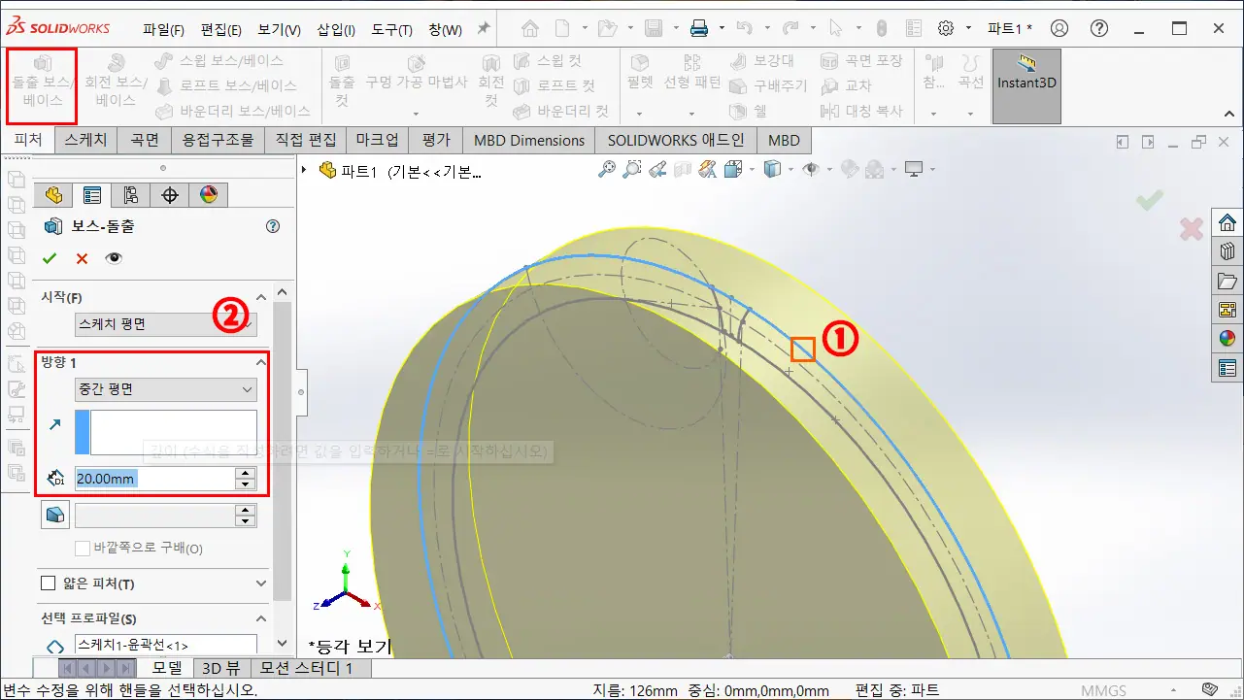
Task: Open the 도구(T) menu
Action: (391, 29)
